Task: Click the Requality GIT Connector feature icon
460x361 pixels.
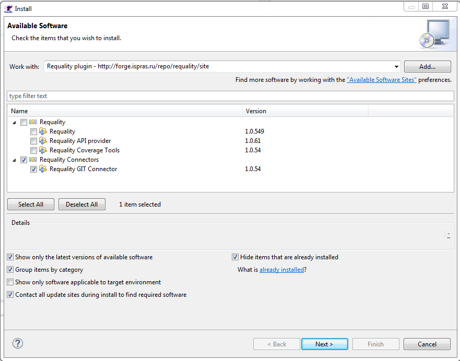Action: click(x=43, y=169)
